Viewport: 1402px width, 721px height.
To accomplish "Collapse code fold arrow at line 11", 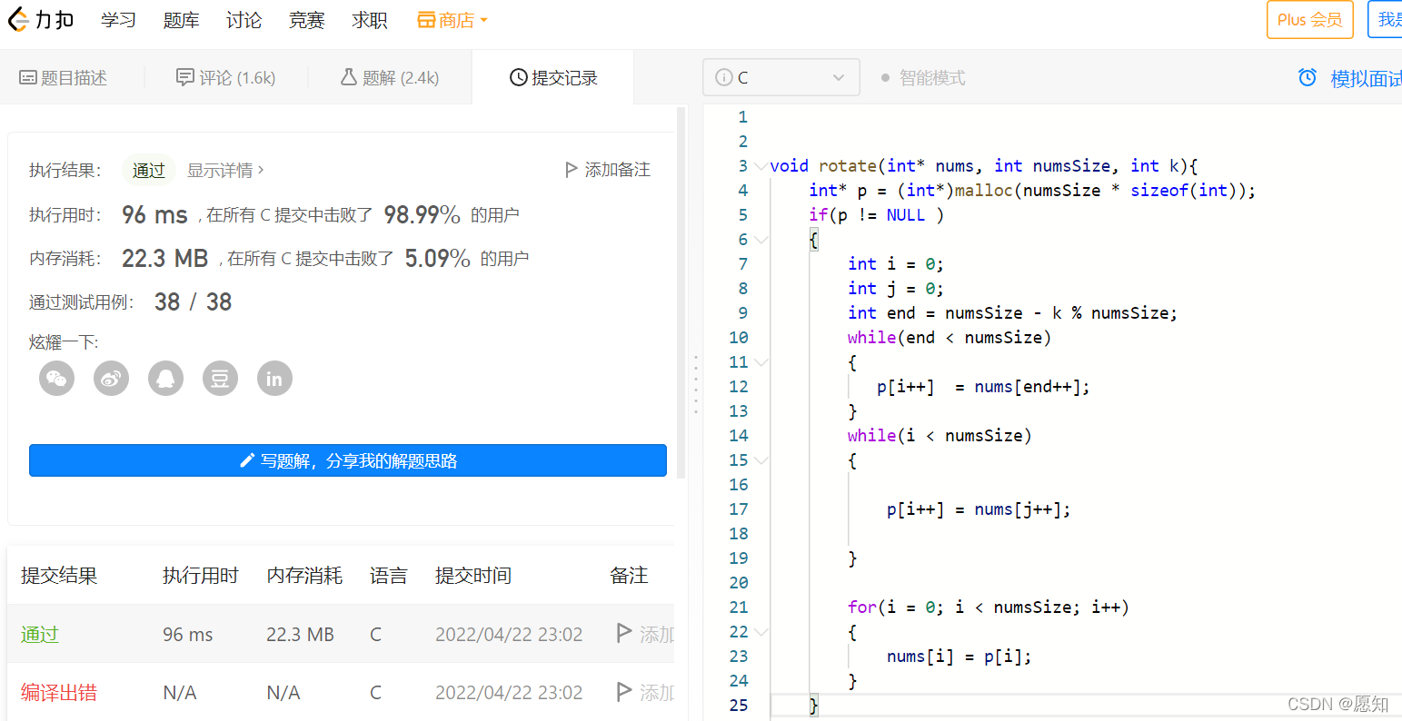I will click(x=761, y=362).
